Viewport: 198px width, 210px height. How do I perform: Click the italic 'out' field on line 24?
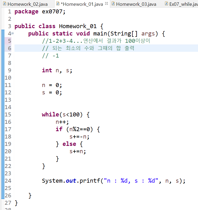[71, 181]
